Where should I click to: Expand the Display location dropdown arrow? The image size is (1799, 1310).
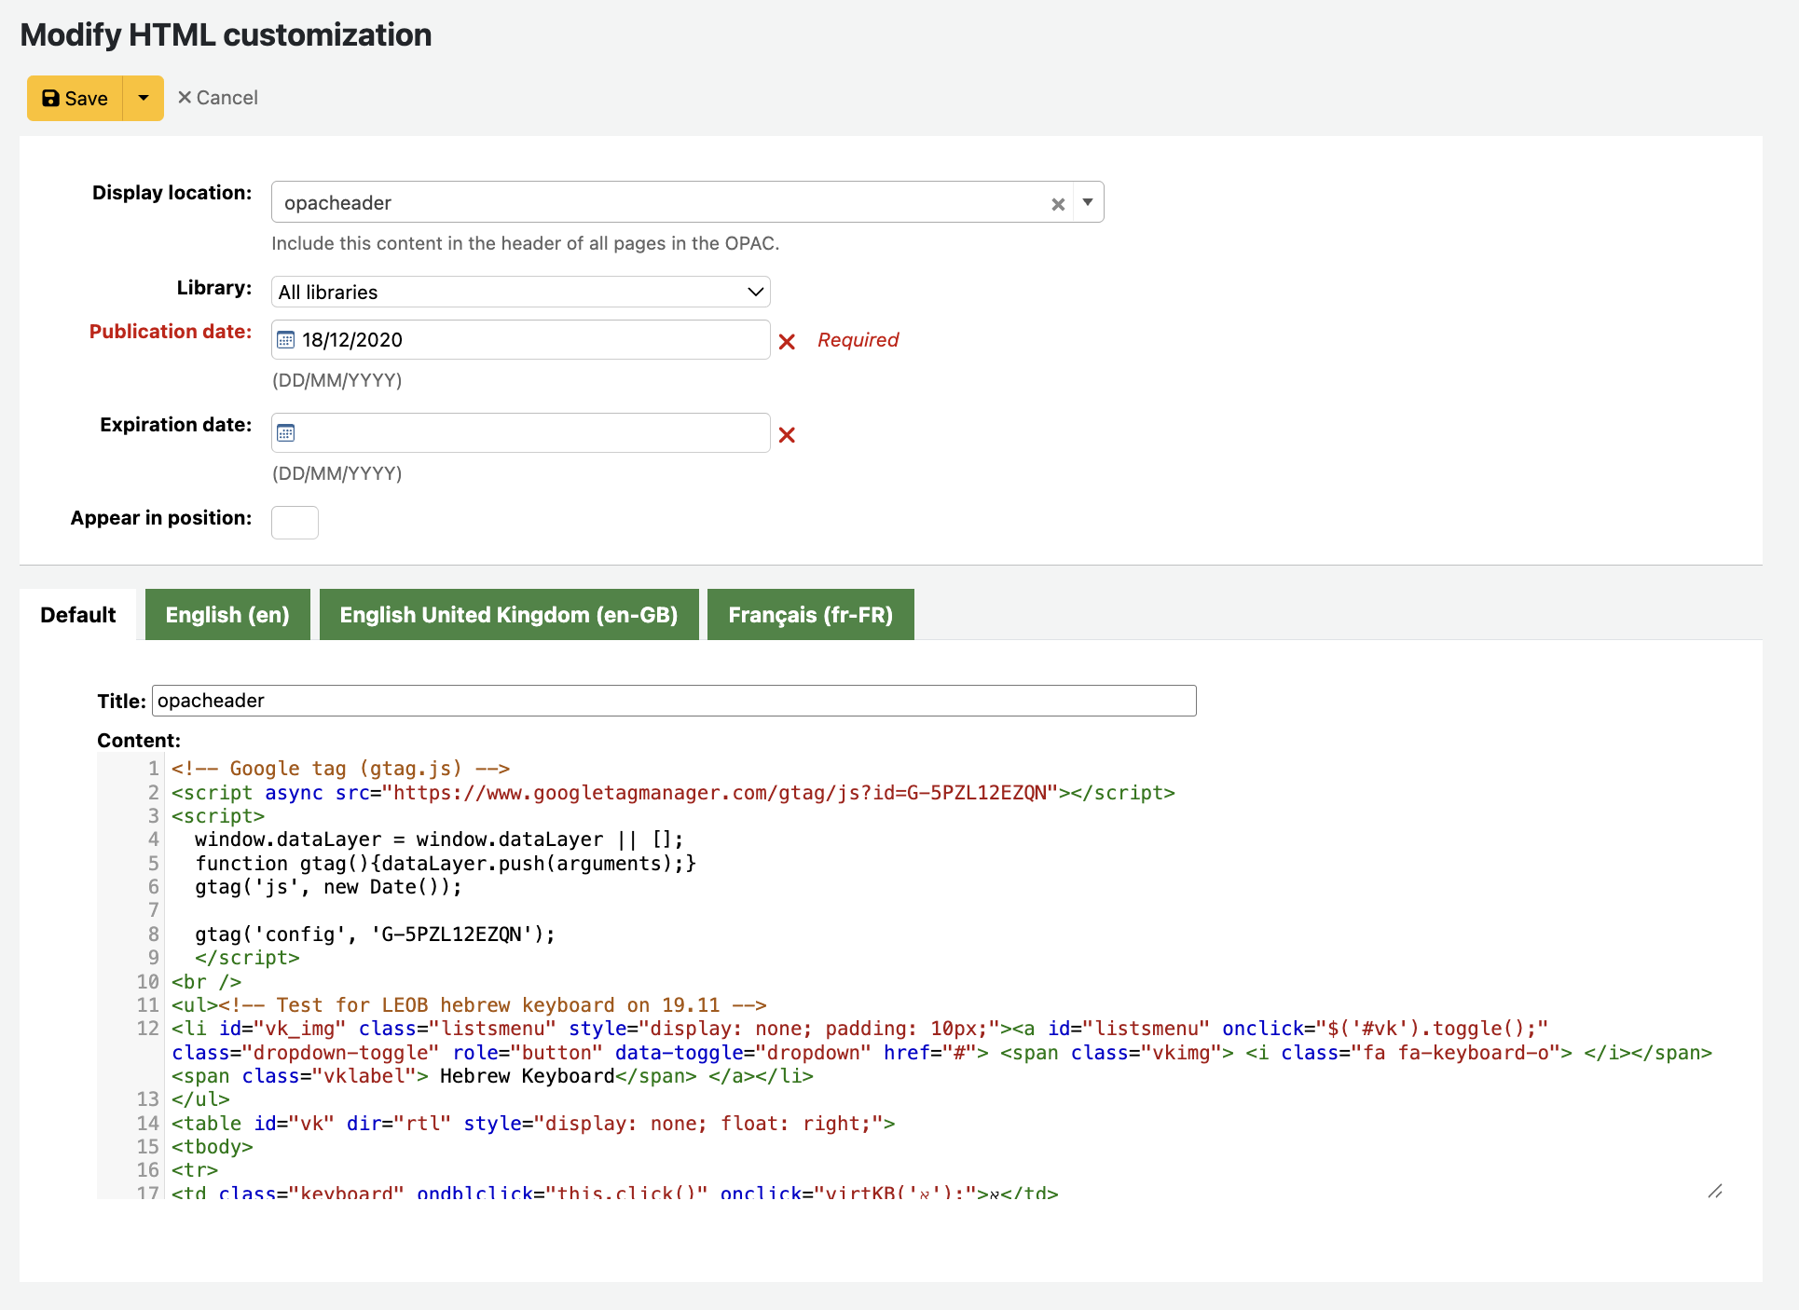click(1088, 202)
